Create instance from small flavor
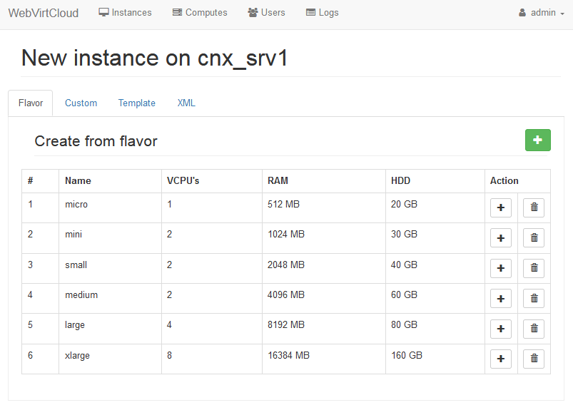The image size is (573, 410). click(x=500, y=268)
